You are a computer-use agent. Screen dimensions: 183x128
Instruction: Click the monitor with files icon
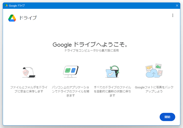71,72
